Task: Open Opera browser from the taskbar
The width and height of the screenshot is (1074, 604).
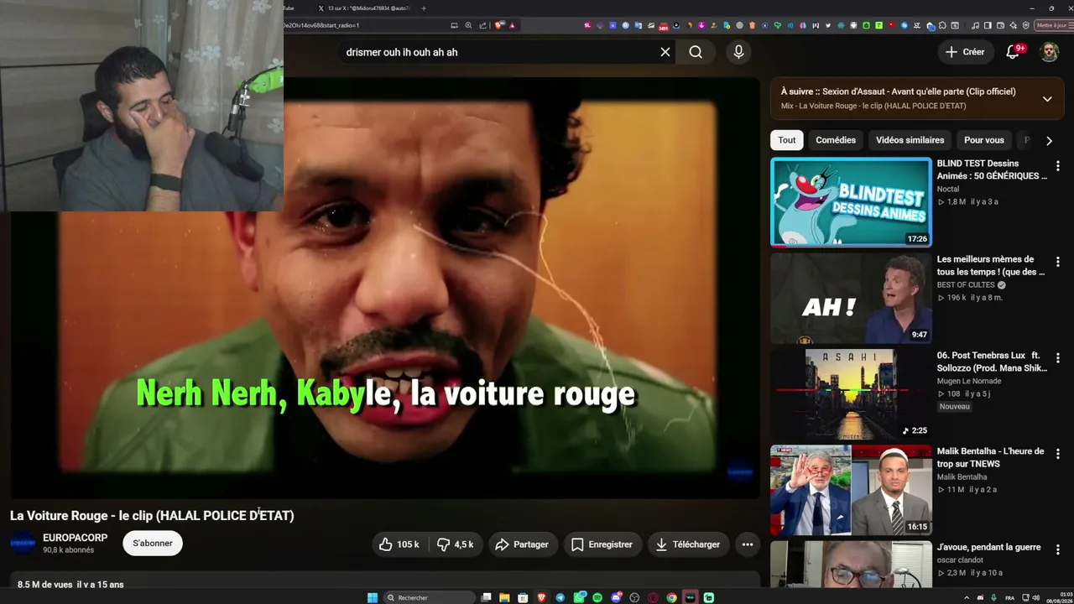Action: (x=653, y=597)
